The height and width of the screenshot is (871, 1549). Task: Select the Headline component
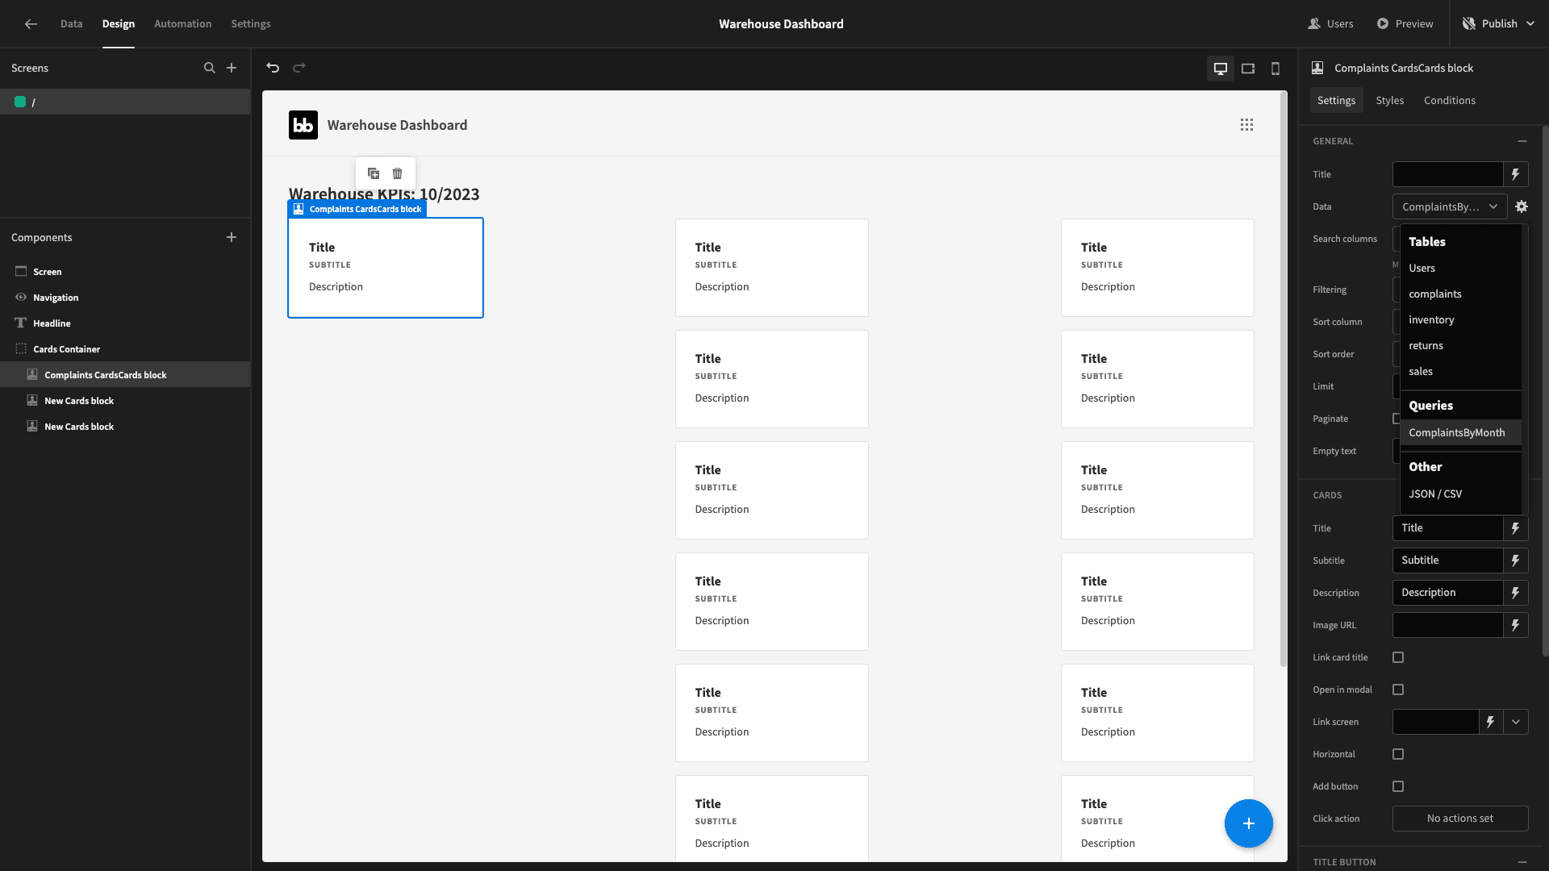point(125,323)
